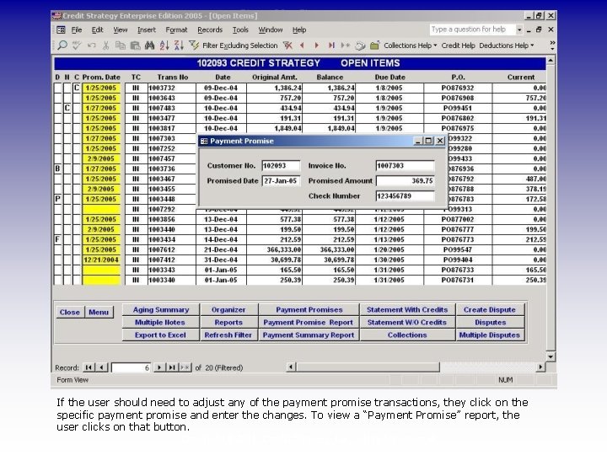The height and width of the screenshot is (455, 607).
Task: Click the Find binoculars toolbar icon
Action: [x=149, y=45]
